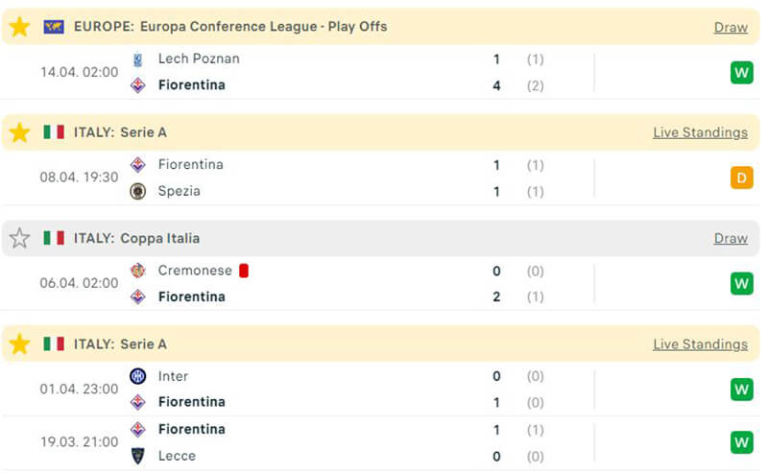Toggle favorite star for last Serie A section
Screen dimensions: 768x473
[x=19, y=343]
